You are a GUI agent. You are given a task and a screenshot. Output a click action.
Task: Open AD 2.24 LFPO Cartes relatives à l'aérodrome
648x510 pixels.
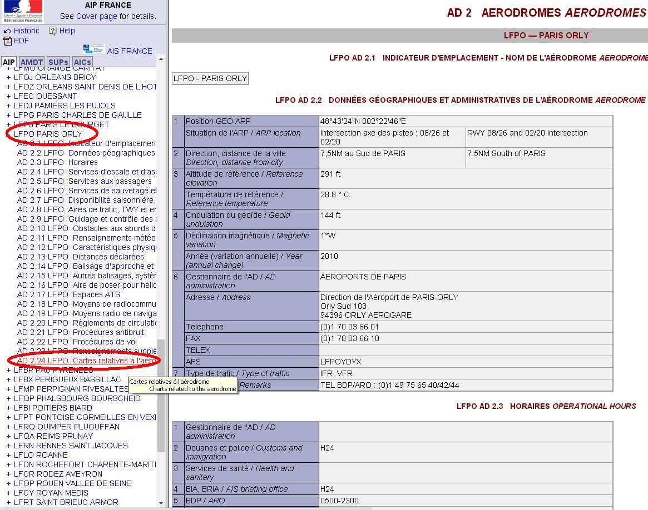point(86,361)
